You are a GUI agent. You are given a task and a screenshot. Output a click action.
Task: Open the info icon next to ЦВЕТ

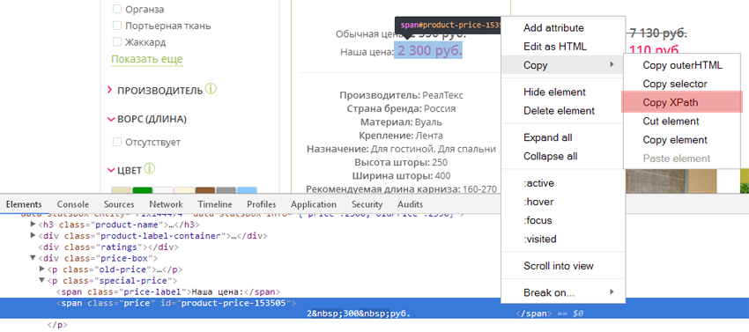coord(150,169)
